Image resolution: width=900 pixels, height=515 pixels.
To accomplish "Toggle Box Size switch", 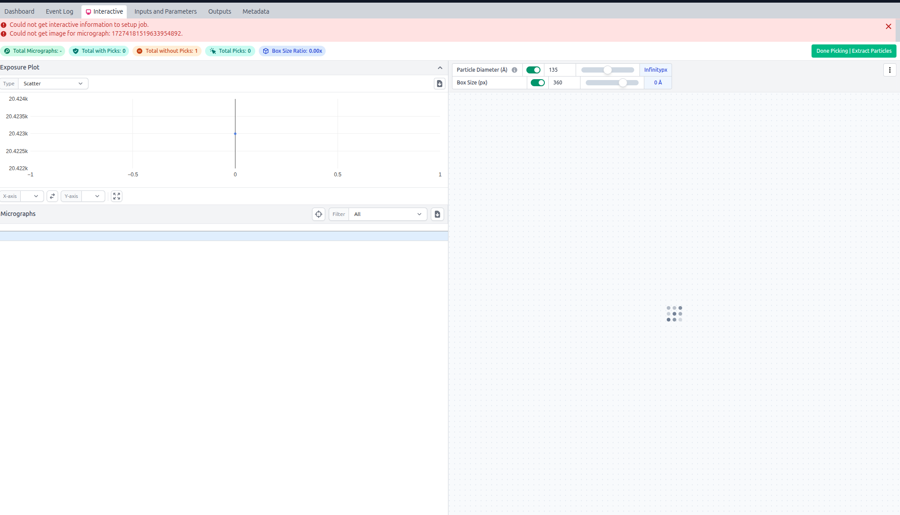I will [537, 83].
